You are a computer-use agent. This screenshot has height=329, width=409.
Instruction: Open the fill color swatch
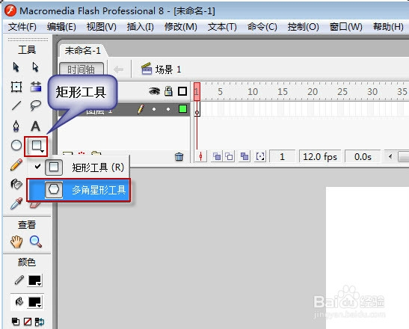(35, 302)
